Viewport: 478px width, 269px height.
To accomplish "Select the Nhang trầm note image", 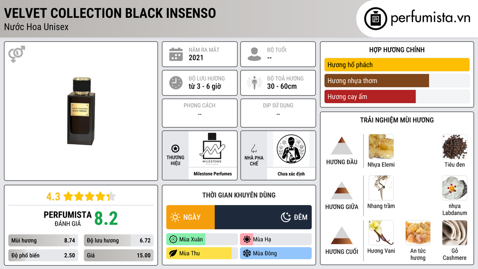I will (381, 188).
